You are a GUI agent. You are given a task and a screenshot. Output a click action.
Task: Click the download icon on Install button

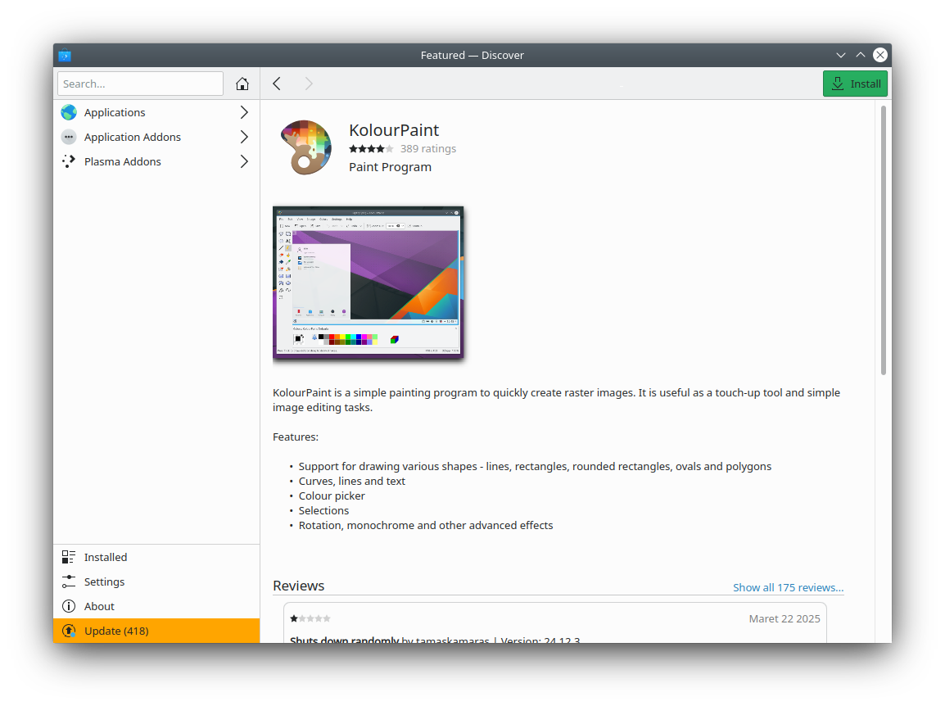point(838,84)
